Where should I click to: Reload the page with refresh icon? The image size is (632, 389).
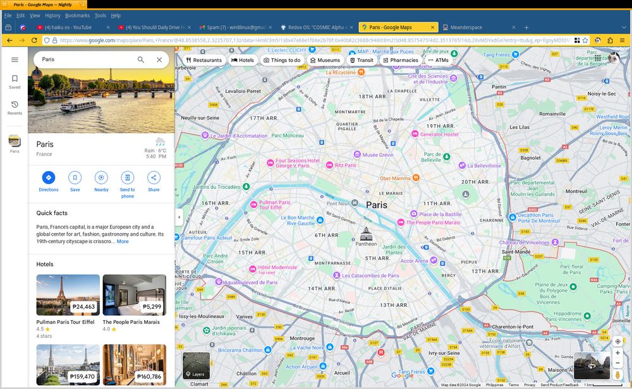(x=34, y=40)
